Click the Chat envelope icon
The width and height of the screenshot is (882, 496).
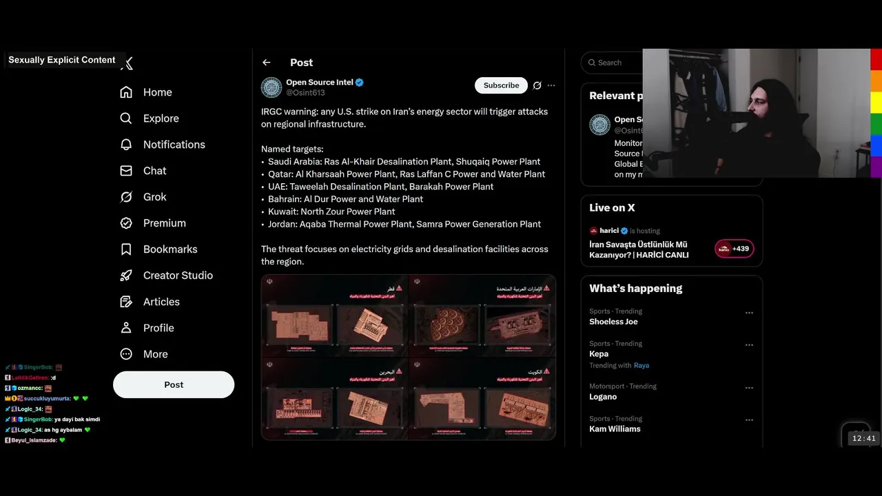pos(126,171)
